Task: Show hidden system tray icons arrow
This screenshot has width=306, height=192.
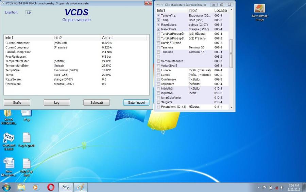Action: click(259, 188)
